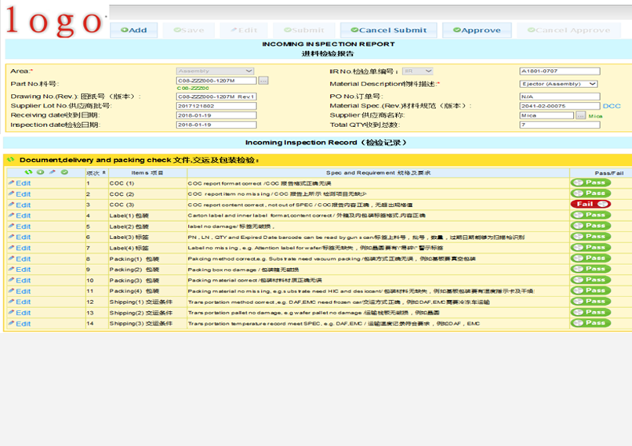Viewport: 632px width, 446px height.
Task: Click the green check icon in grid header
Action: pyautogui.click(x=64, y=172)
